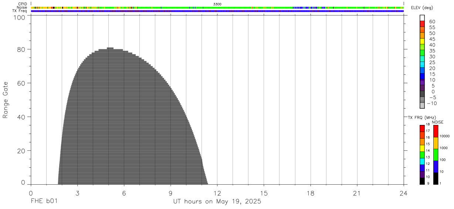Pick black NOISE swatch 1–10
Screen dimensions: 454x209
[436, 178]
